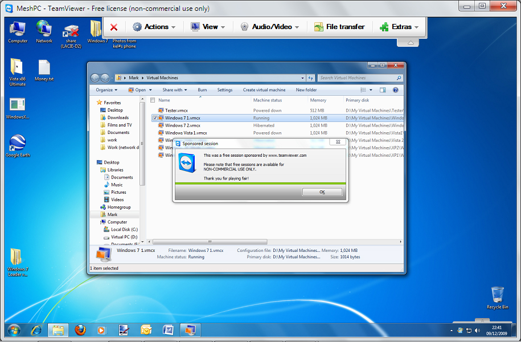This screenshot has height=342, width=521.
Task: Open the Extras menu
Action: pos(399,27)
